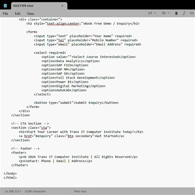The width and height of the screenshot is (195, 195).
Task: Click the 2026 All Rights Reserved line
Action: (78, 157)
